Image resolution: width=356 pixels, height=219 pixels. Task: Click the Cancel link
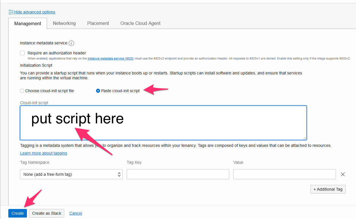[x=76, y=213]
